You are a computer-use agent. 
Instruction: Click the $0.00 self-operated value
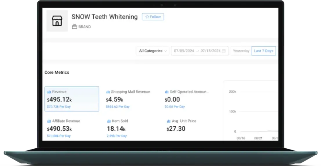172,100
